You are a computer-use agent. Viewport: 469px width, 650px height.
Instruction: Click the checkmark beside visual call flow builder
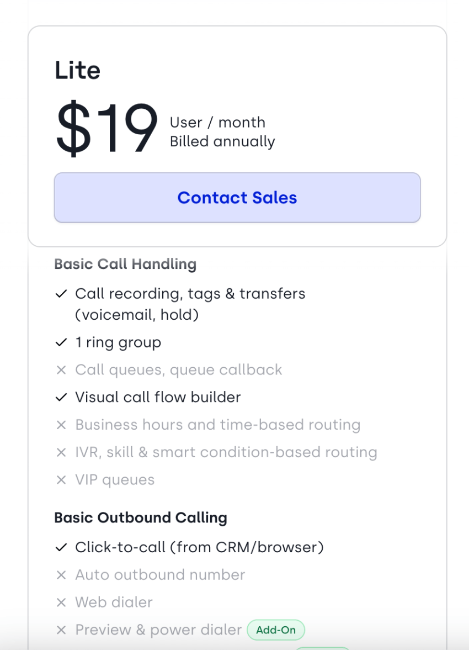click(x=61, y=397)
